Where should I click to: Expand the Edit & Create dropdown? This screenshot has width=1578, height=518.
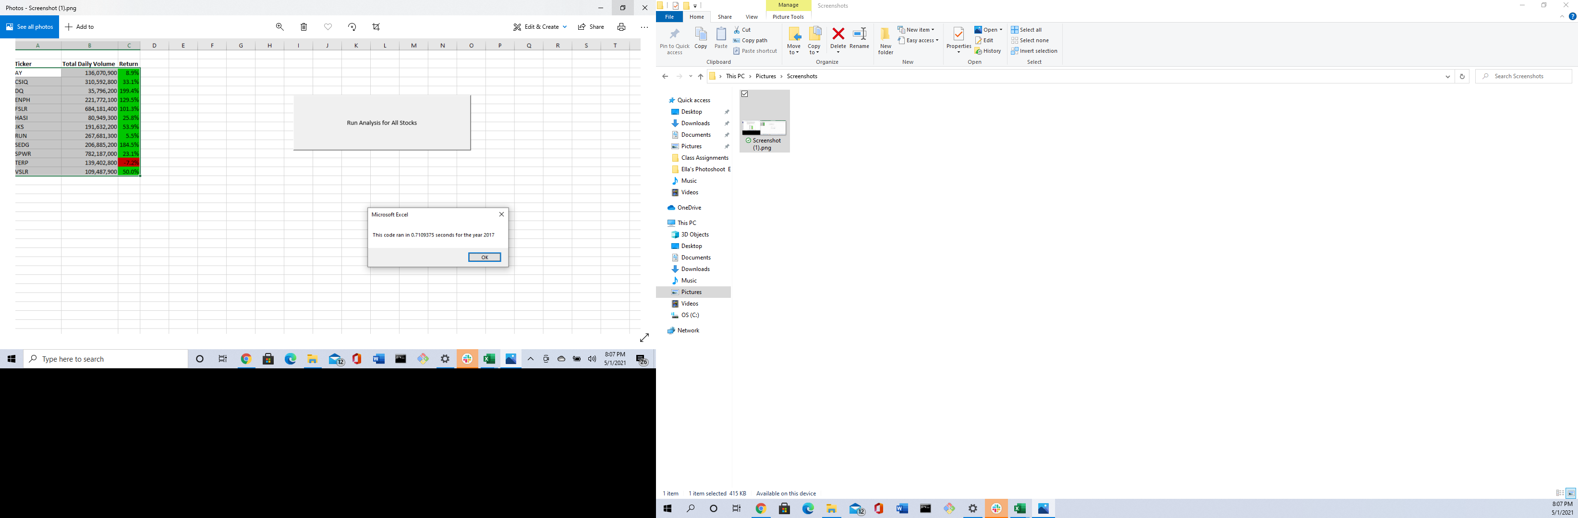tap(565, 26)
